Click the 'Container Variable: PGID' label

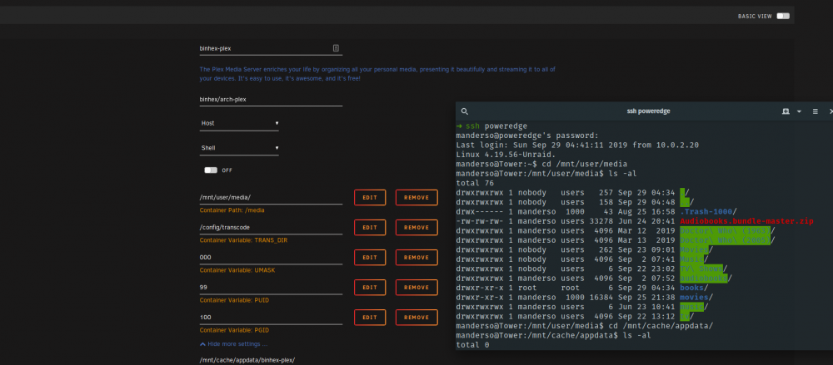234,330
